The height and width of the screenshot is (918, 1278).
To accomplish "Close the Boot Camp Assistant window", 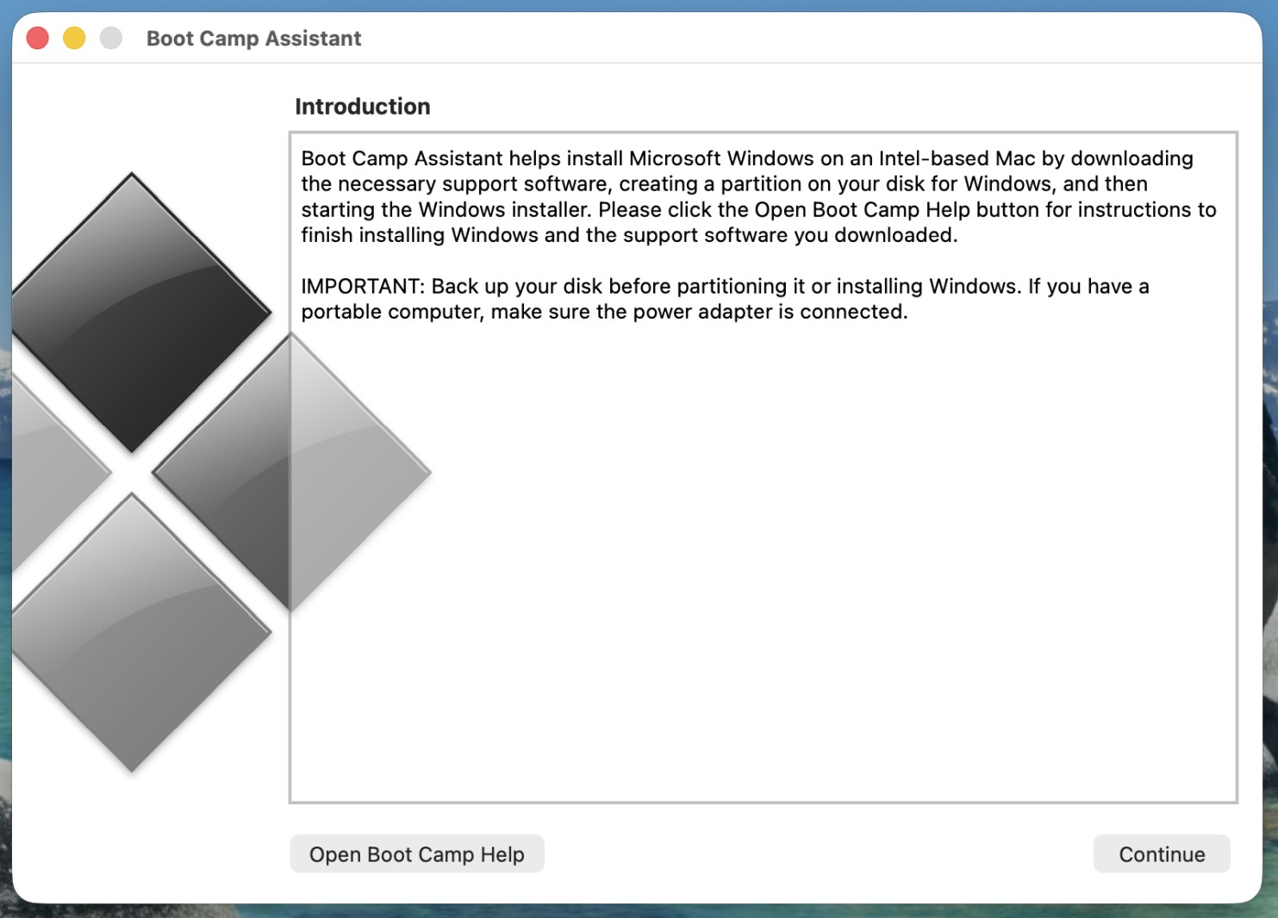I will (x=38, y=39).
